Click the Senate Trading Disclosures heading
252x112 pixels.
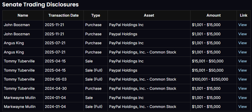tap(40, 4)
